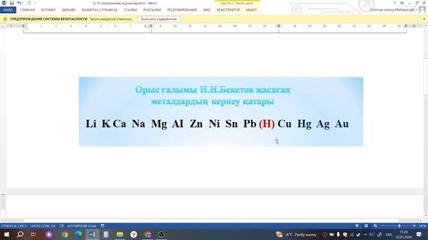Click the ENG input language indicator
Screen dimensions: 428x240
coord(389,234)
